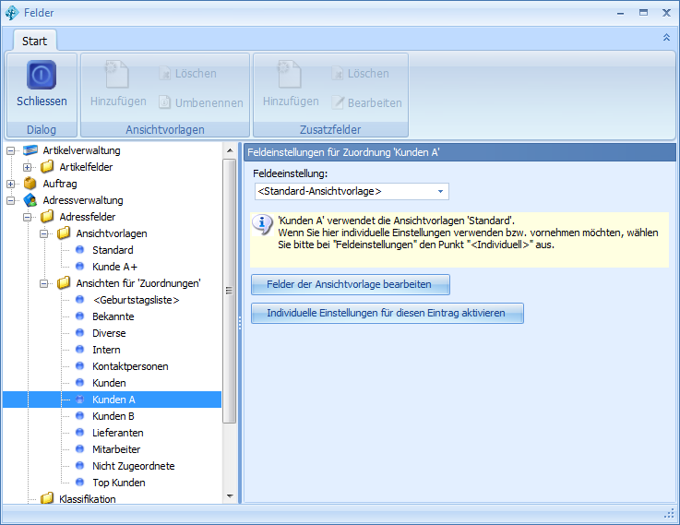
Task: Select the Mitarbeiter tree item
Action: [116, 449]
